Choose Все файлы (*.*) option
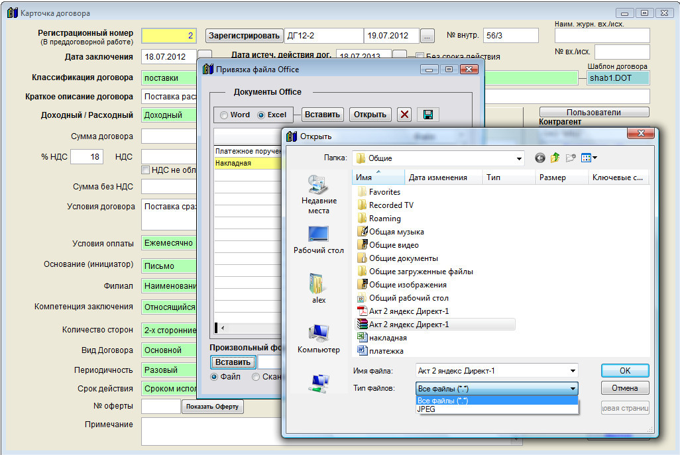Screen dimensions: 680x455 click(443, 401)
